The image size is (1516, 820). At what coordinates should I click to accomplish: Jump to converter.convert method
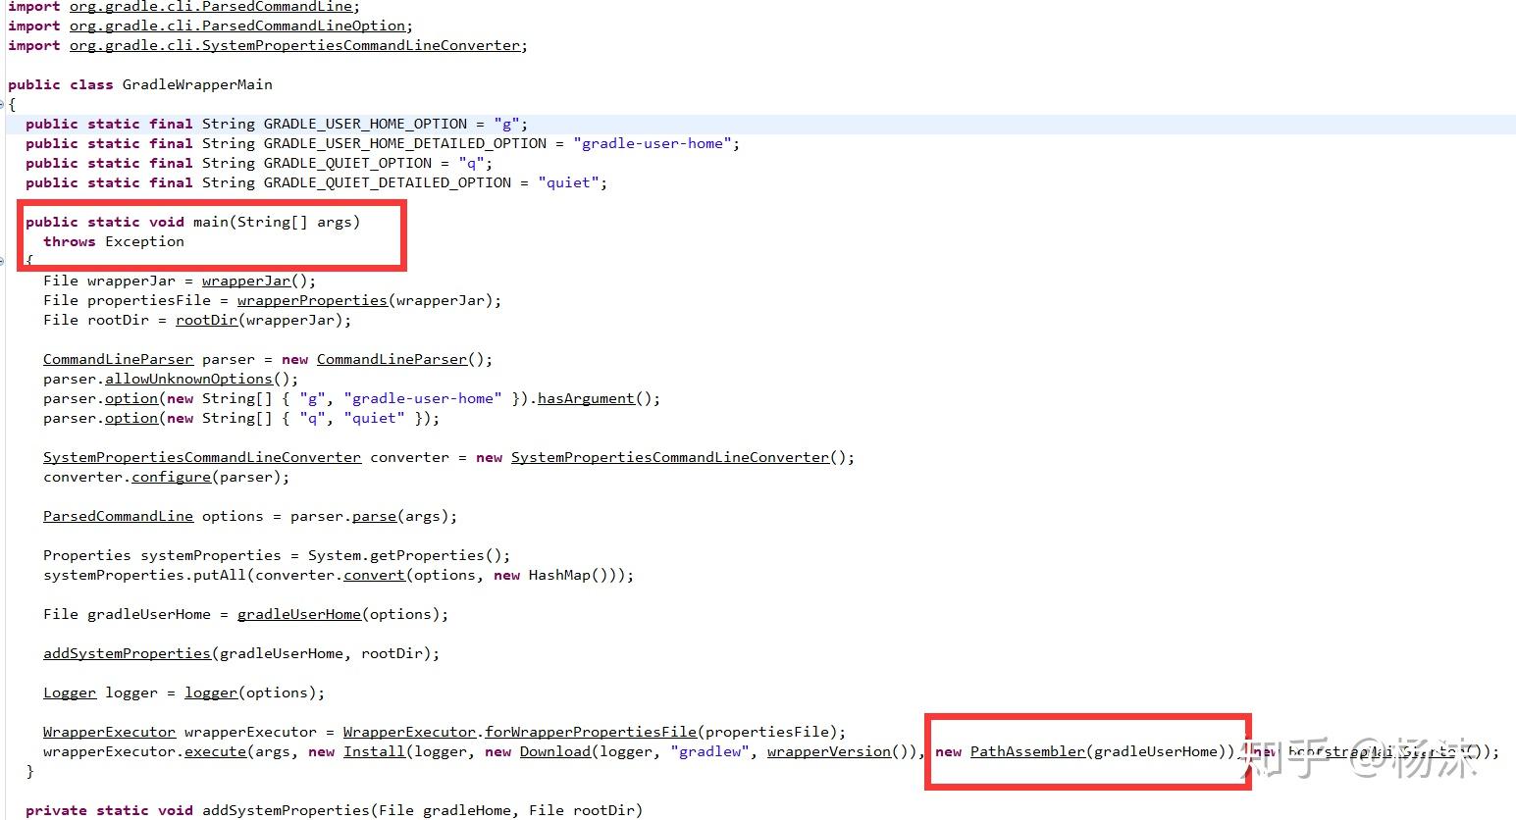pos(374,575)
